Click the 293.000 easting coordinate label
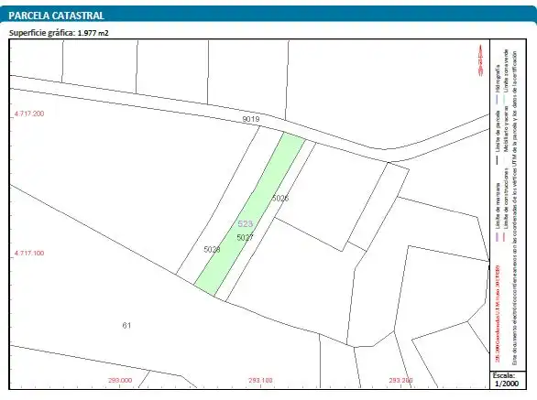 (x=120, y=380)
